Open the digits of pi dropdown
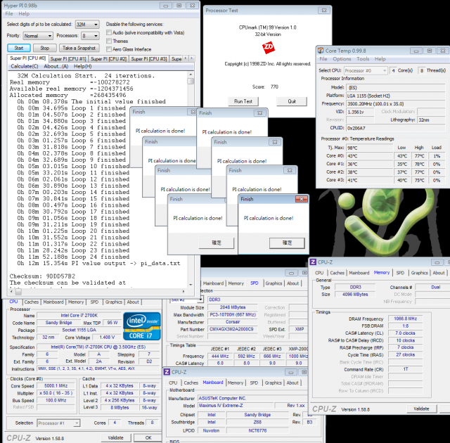 tap(87, 25)
